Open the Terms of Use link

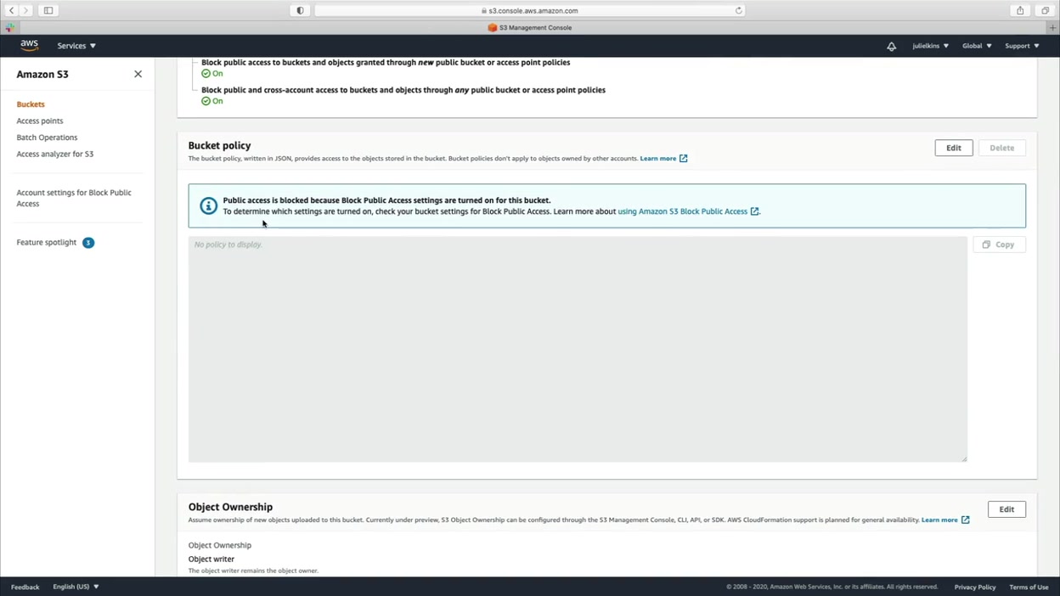1029,587
